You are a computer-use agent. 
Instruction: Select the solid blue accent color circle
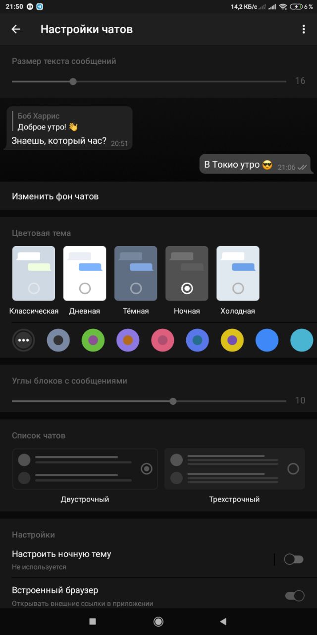point(267,340)
